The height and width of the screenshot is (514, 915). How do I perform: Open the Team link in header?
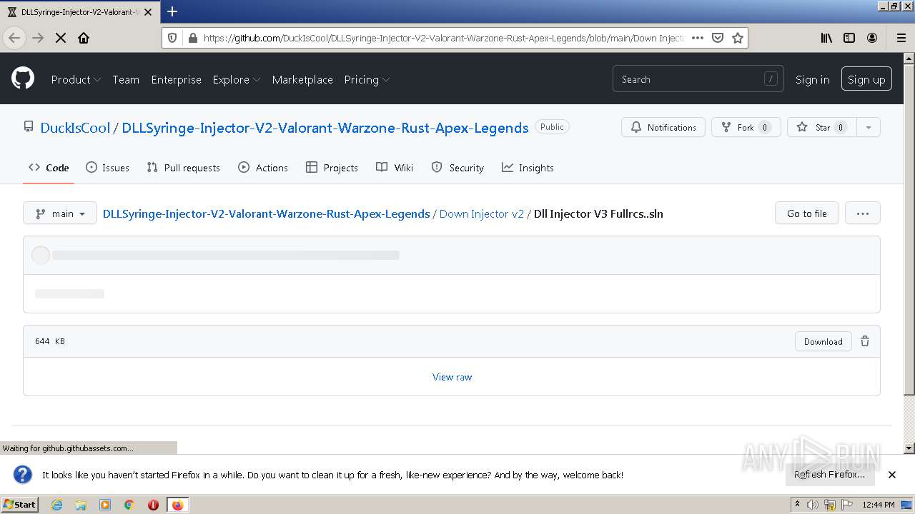tap(126, 79)
